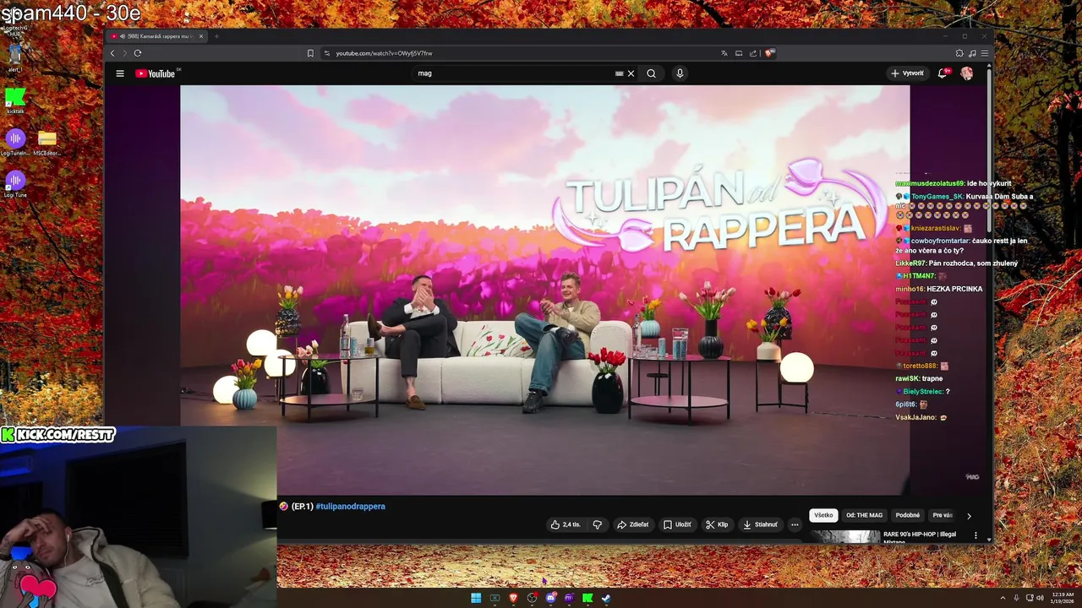Image resolution: width=1082 pixels, height=608 pixels.
Task: Open the alert_1 desktop file
Action: tap(14, 57)
